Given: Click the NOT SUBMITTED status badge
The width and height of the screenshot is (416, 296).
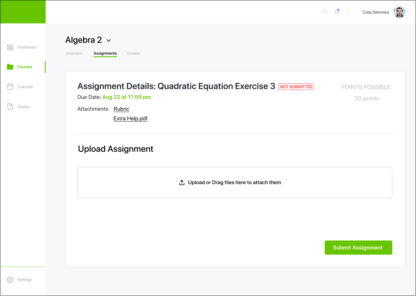Looking at the screenshot, I should coord(296,87).
